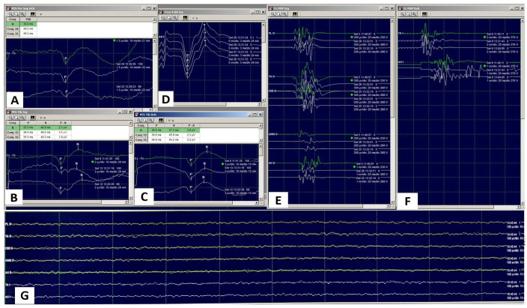Click green dot marker in PES Tib Izq graph
The height and width of the screenshot is (308, 527).
[92, 162]
